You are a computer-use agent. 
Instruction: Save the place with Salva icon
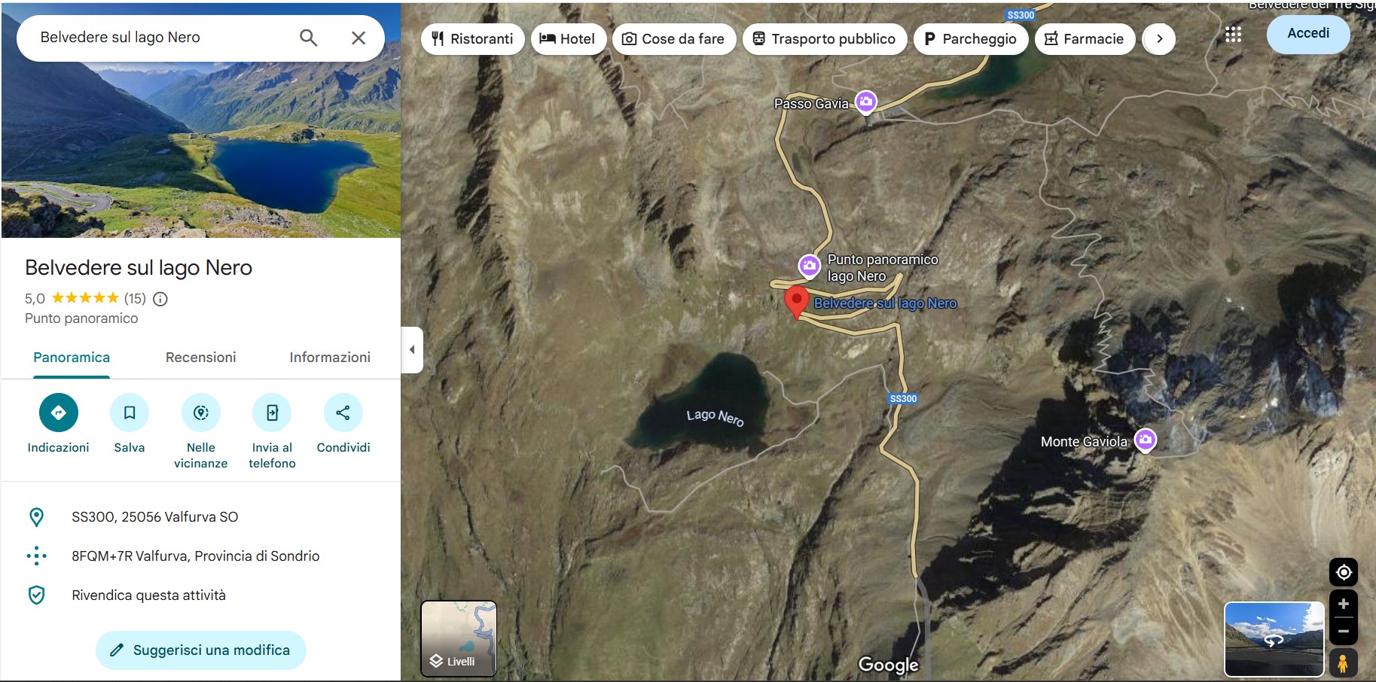(130, 413)
